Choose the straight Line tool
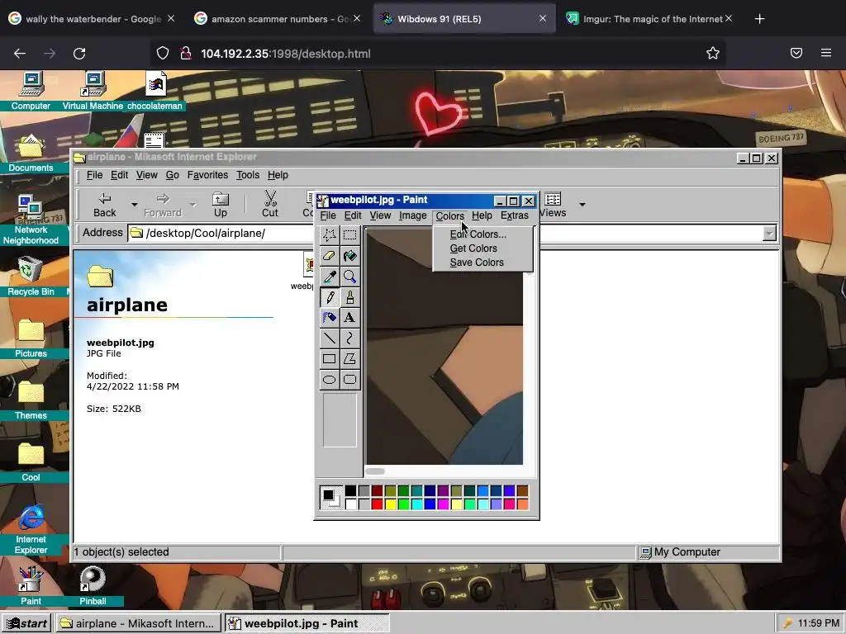846x634 pixels. click(329, 338)
